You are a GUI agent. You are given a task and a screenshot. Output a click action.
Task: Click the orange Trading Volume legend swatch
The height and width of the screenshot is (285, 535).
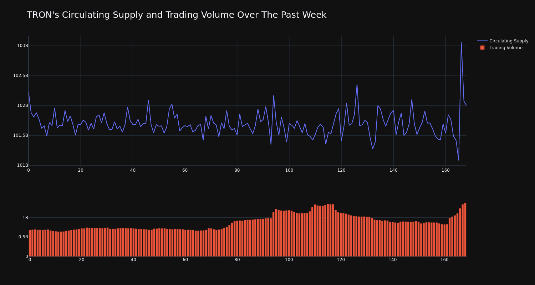482,48
